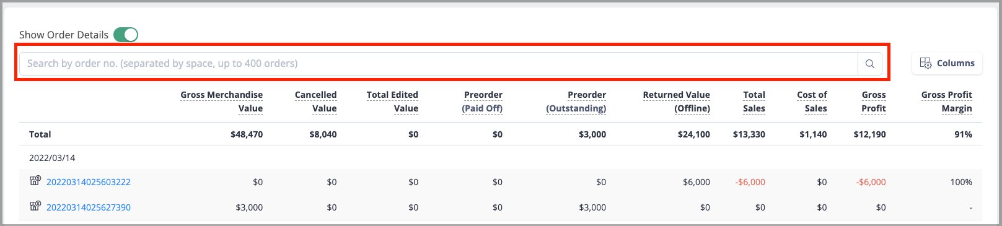Toggle the Show Order Details switch

click(126, 35)
